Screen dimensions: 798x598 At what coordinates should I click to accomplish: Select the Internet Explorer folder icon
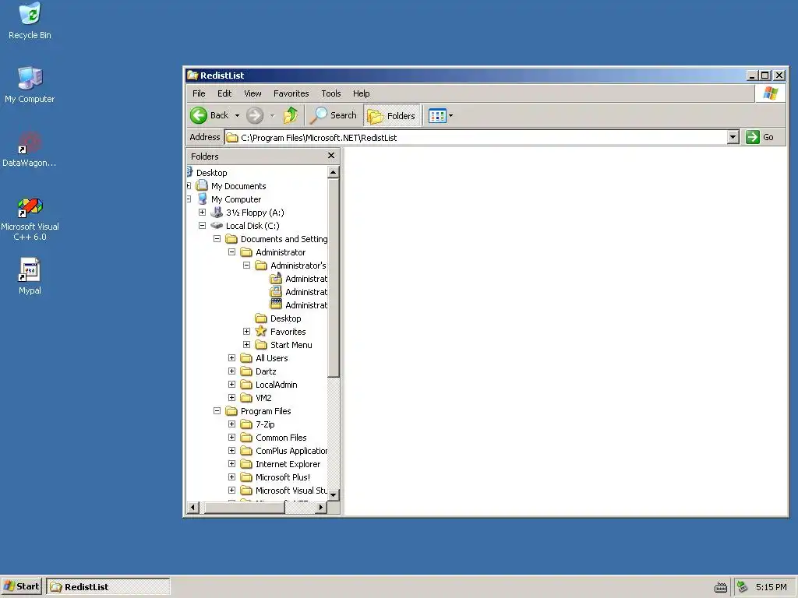pyautogui.click(x=246, y=464)
